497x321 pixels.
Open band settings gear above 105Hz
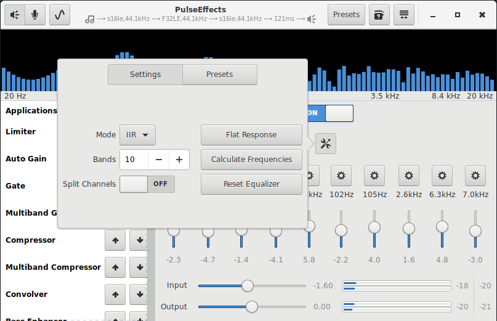(x=374, y=176)
